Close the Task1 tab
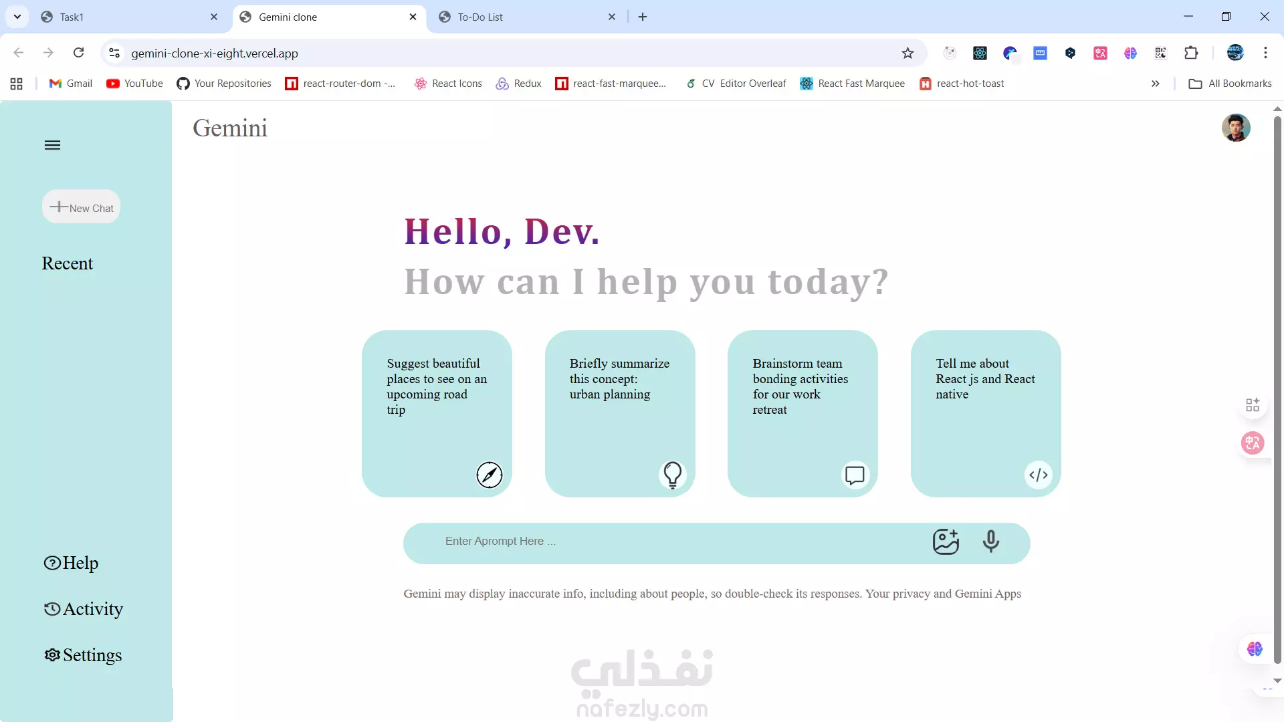Image resolution: width=1284 pixels, height=722 pixels. coord(214,17)
